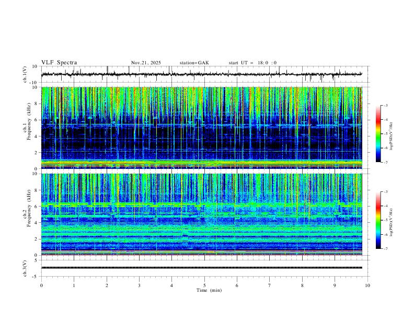The height and width of the screenshot is (320, 414).
Task: Click inside the ch.2 spectrogram panel
Action: (202, 214)
